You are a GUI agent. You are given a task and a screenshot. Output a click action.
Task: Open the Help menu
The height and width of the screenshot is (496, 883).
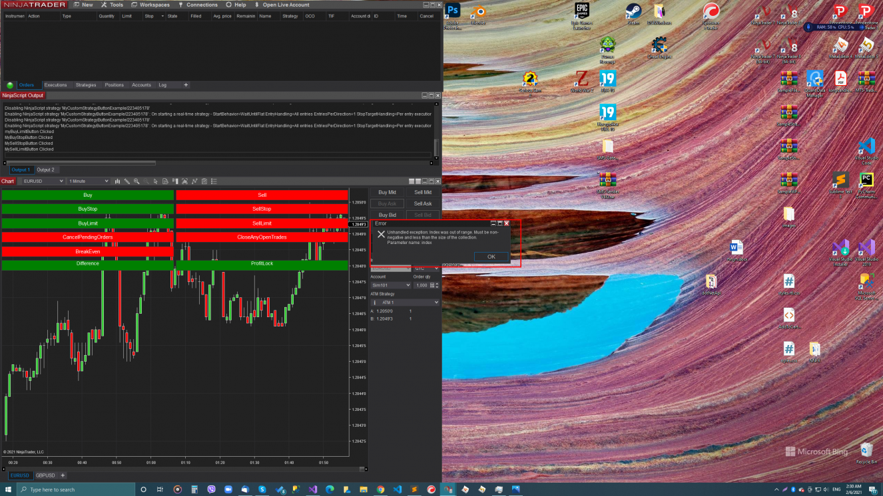coord(236,5)
